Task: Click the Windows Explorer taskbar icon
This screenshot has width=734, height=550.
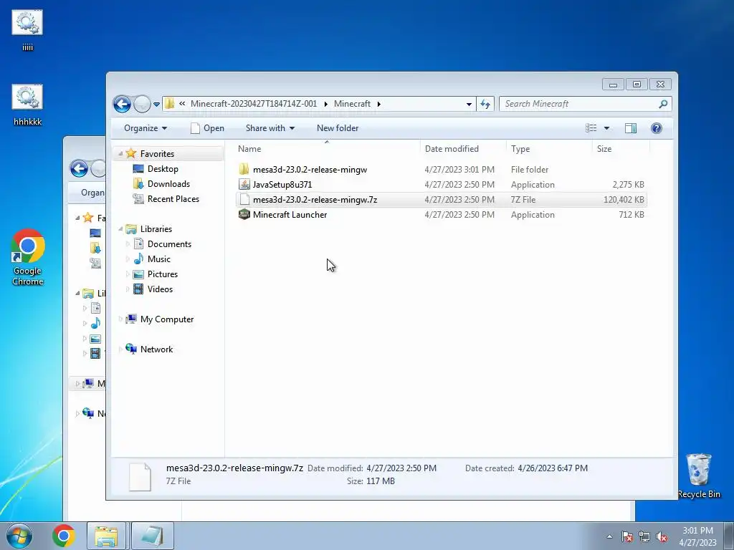Action: pyautogui.click(x=106, y=536)
